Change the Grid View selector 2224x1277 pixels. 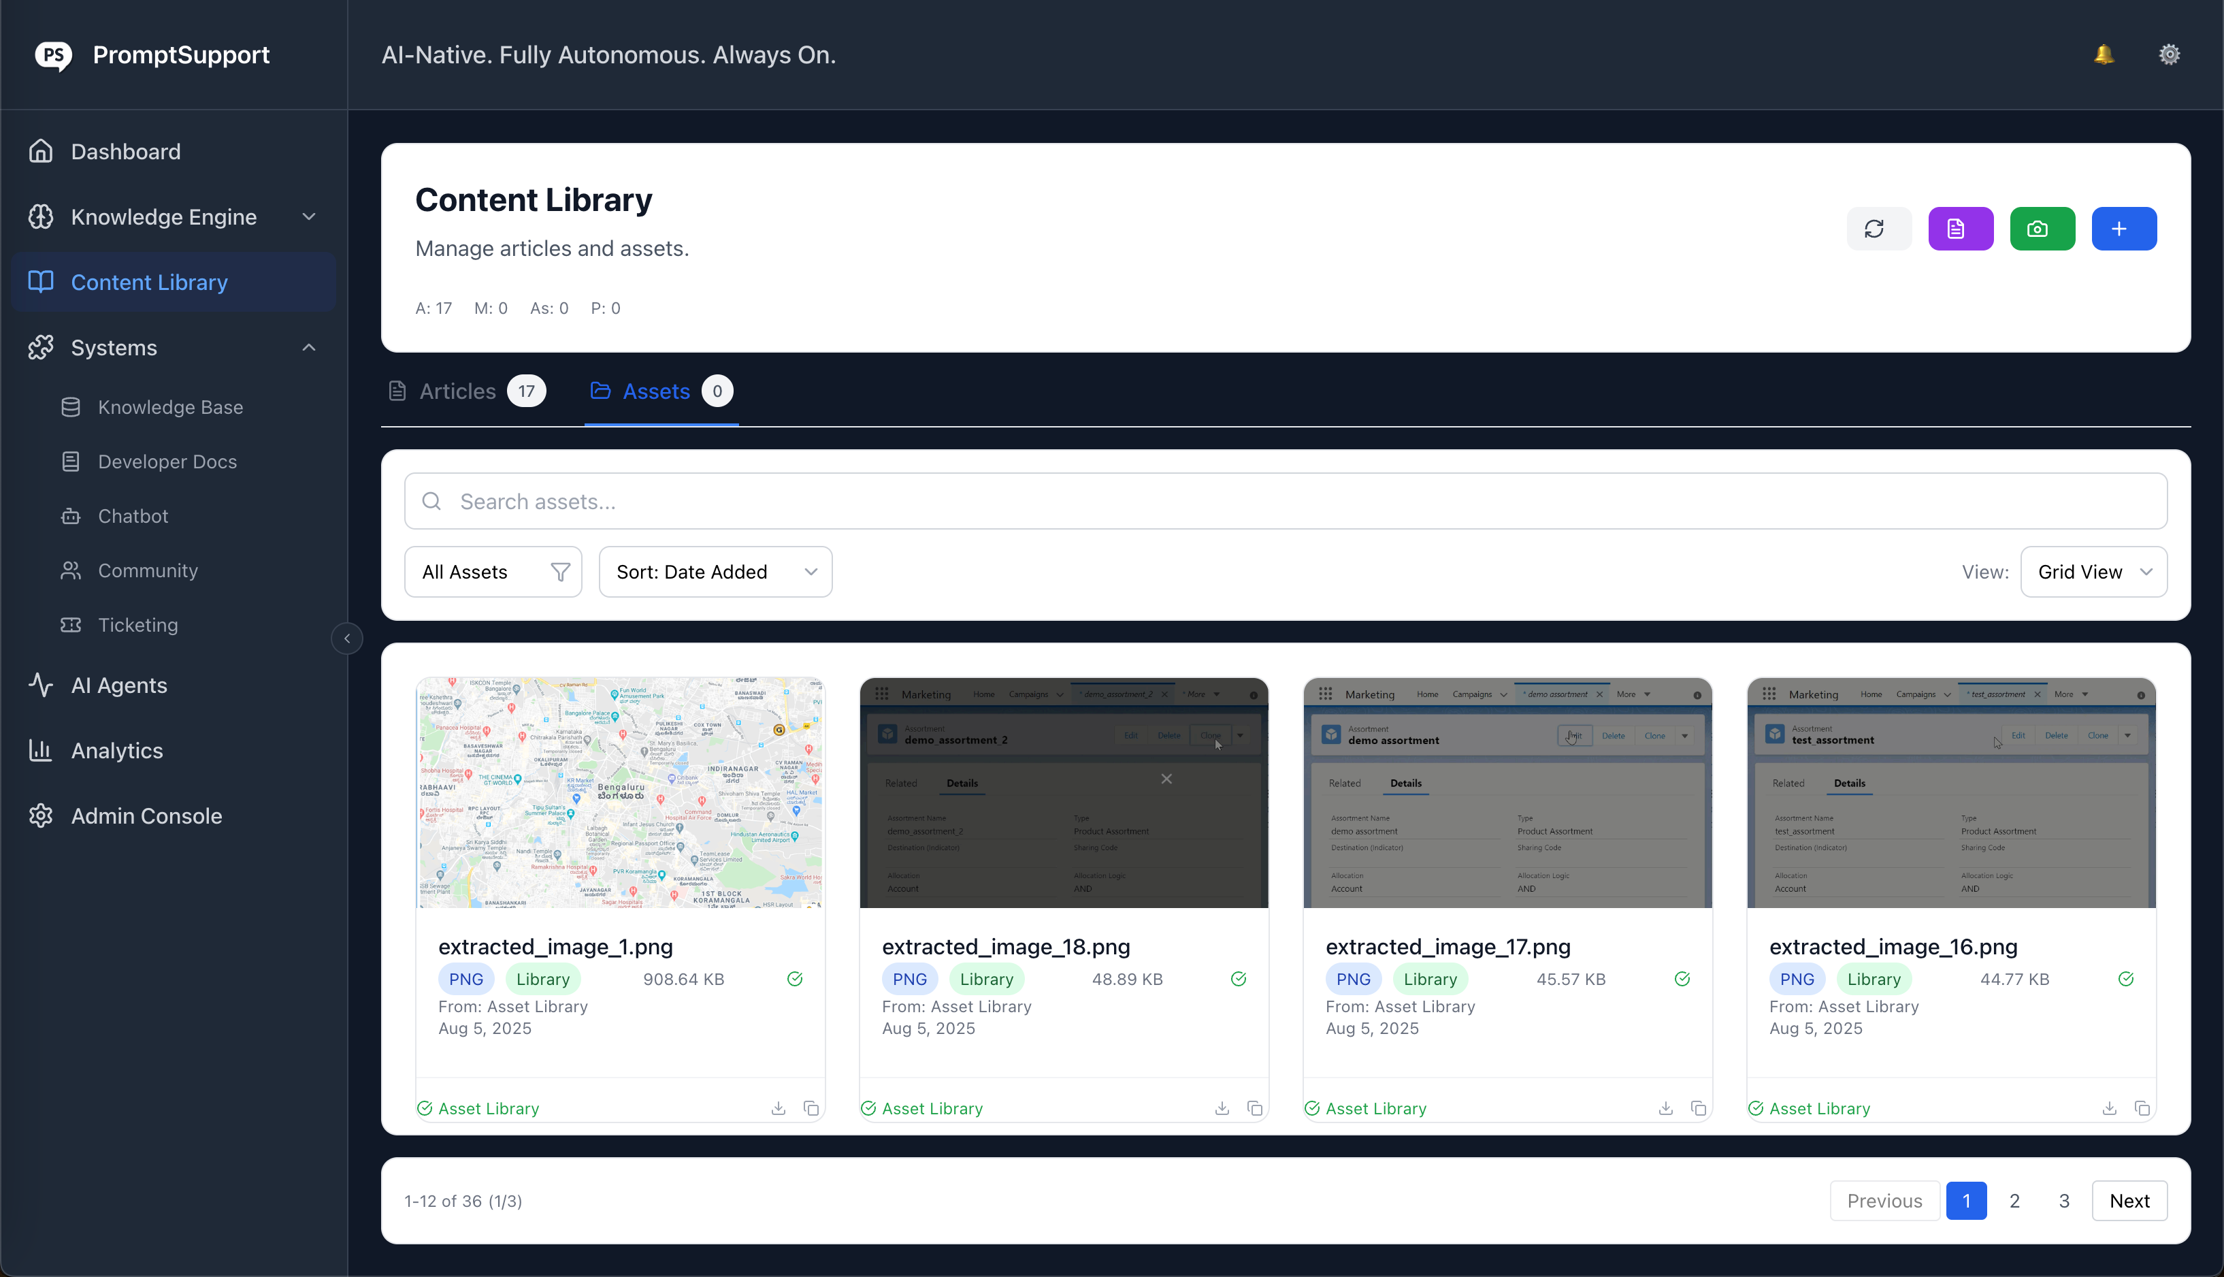click(2093, 571)
